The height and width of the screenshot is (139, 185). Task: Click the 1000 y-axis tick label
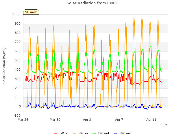click(x=17, y=14)
